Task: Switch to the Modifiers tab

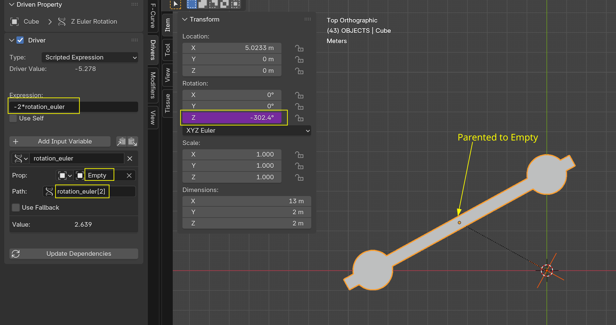Action: [x=153, y=85]
